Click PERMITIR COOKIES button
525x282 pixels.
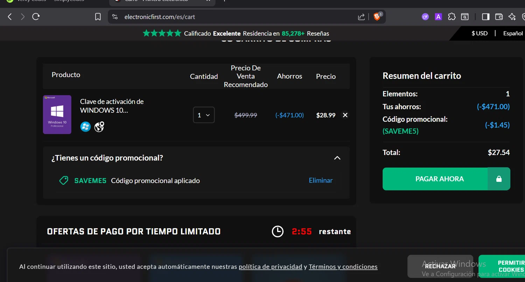502,266
